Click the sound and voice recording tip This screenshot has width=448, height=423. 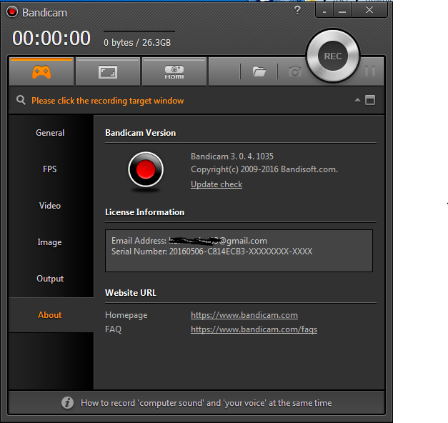(206, 403)
